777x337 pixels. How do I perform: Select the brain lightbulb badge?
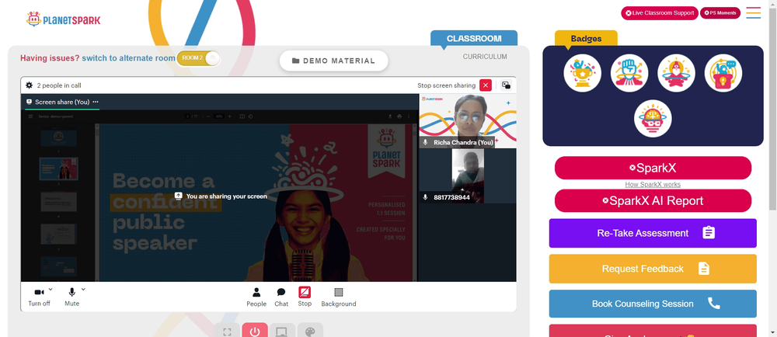click(653, 119)
